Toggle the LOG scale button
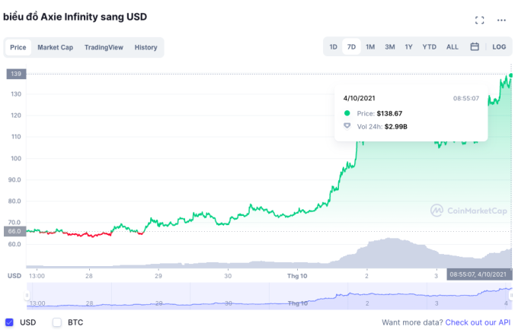Viewport: 518px width, 336px height. click(x=499, y=47)
